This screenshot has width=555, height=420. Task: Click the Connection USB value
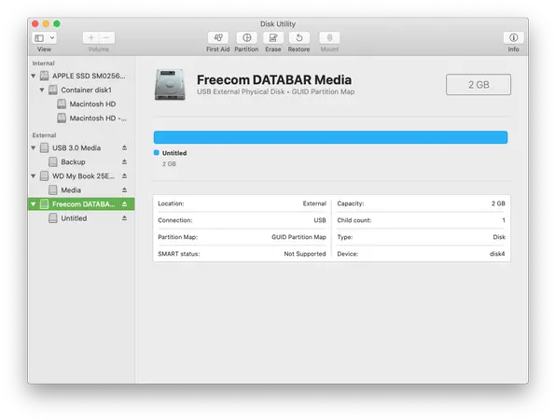click(x=320, y=220)
